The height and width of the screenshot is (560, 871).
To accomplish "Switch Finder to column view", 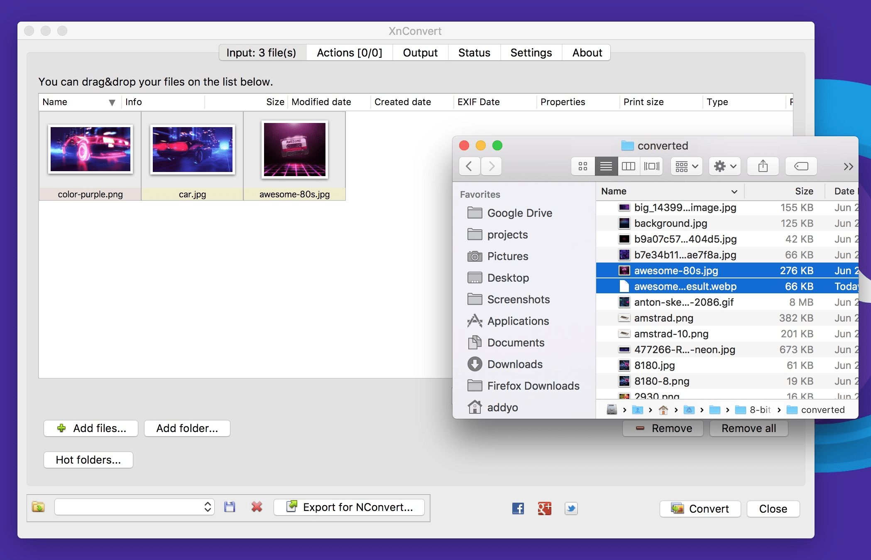I will [629, 166].
